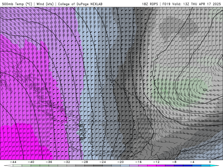Click the "Wind (kts)" header label
Screen dimensions: 223x167
[45, 4]
